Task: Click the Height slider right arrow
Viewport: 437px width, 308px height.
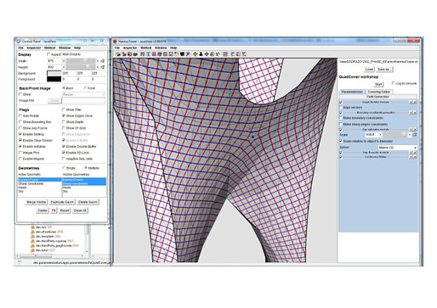Action: click(x=98, y=67)
